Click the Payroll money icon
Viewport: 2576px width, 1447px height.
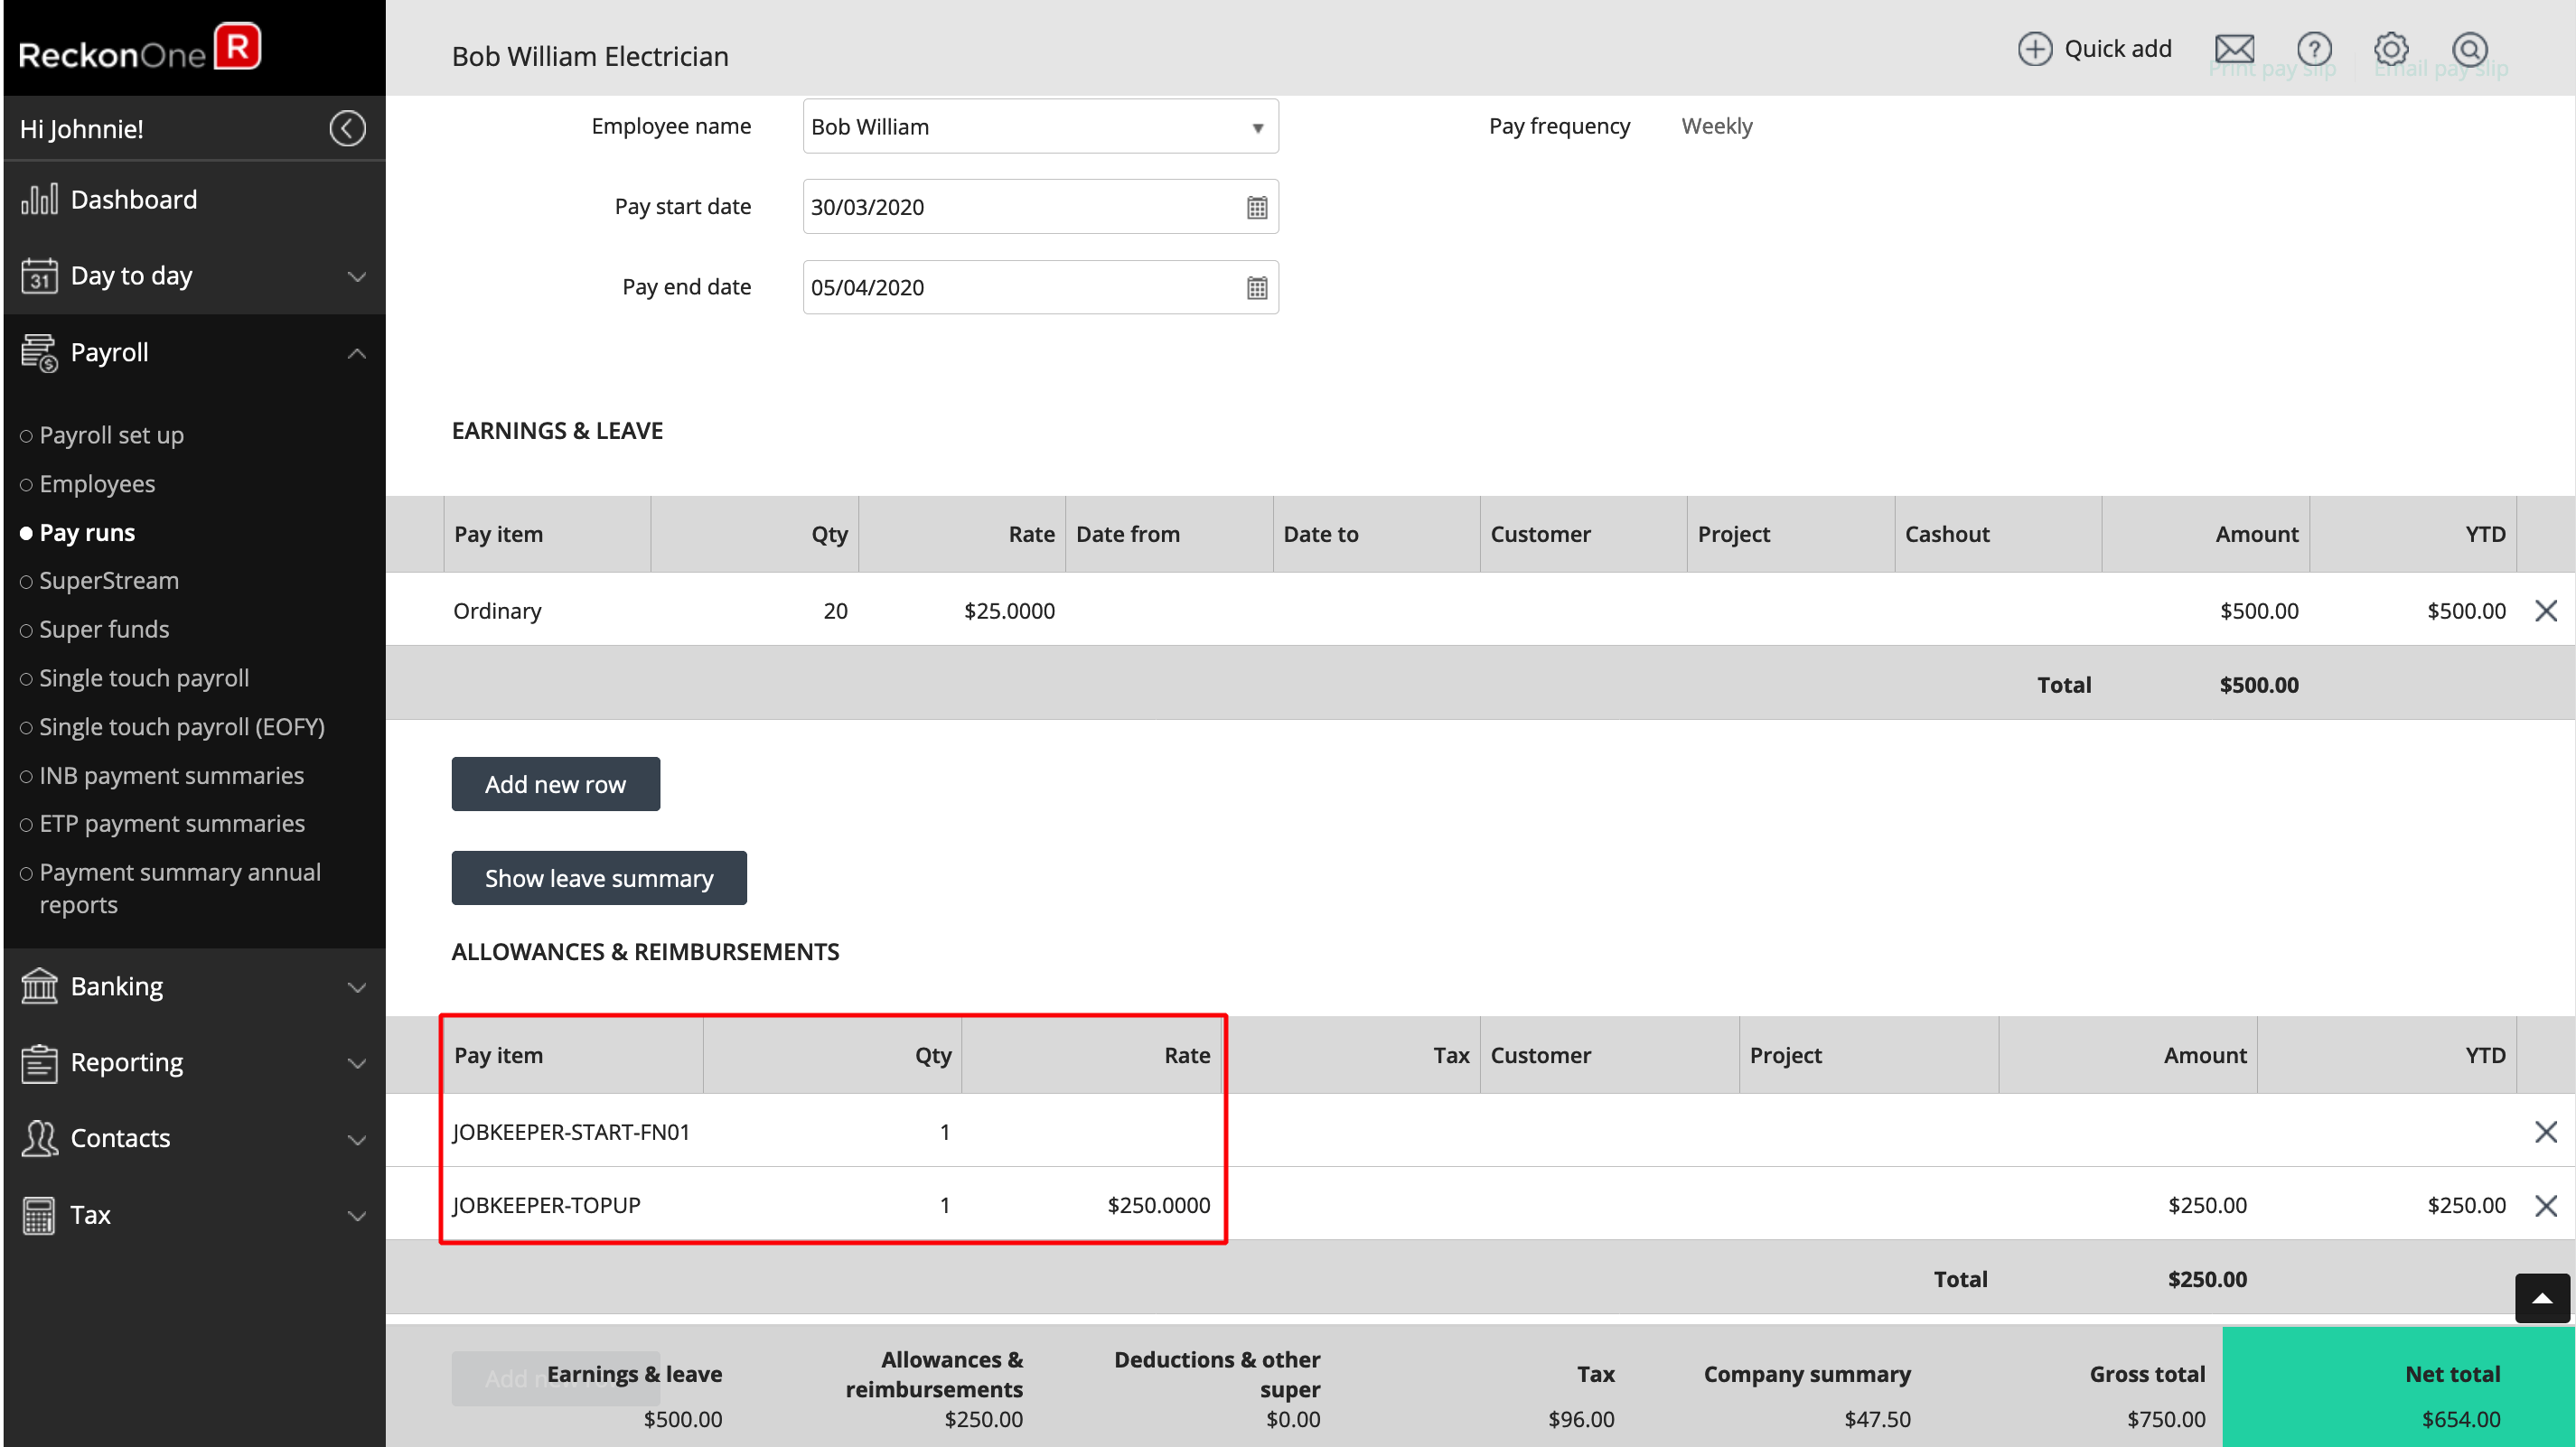pyautogui.click(x=39, y=352)
